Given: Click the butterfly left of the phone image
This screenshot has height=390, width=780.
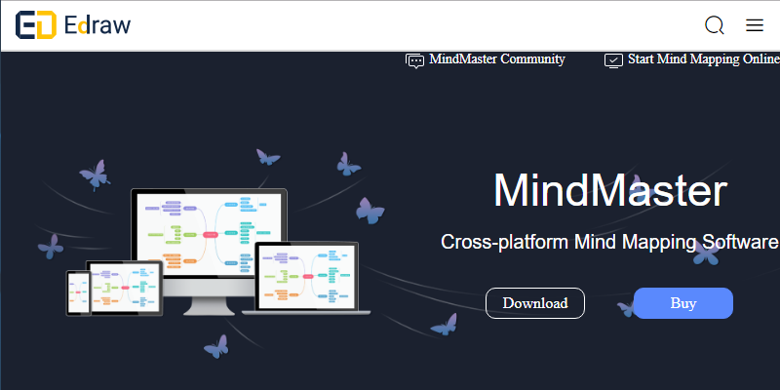Looking at the screenshot, I should tap(50, 246).
